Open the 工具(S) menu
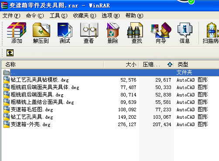This screenshot has width=219, height=161. tap(58, 16)
